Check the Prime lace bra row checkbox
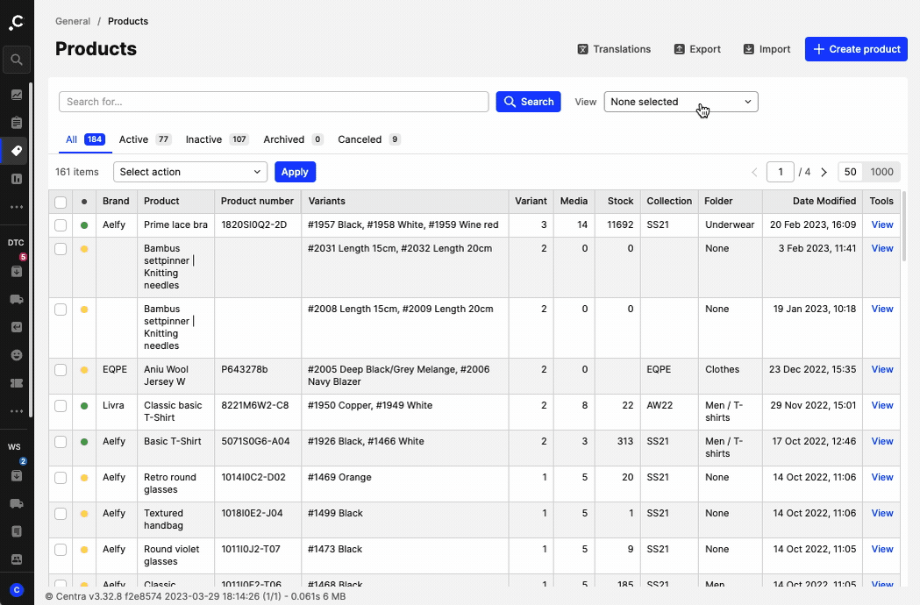The width and height of the screenshot is (920, 605). click(61, 225)
